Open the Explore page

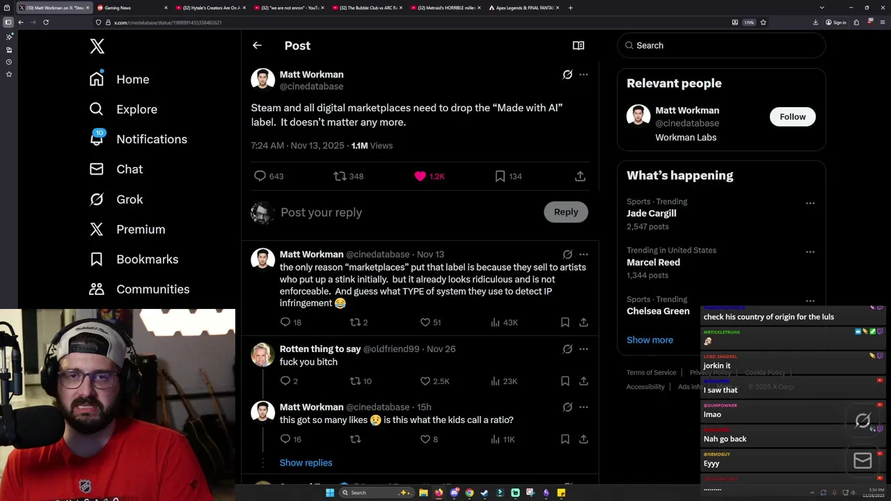123,109
